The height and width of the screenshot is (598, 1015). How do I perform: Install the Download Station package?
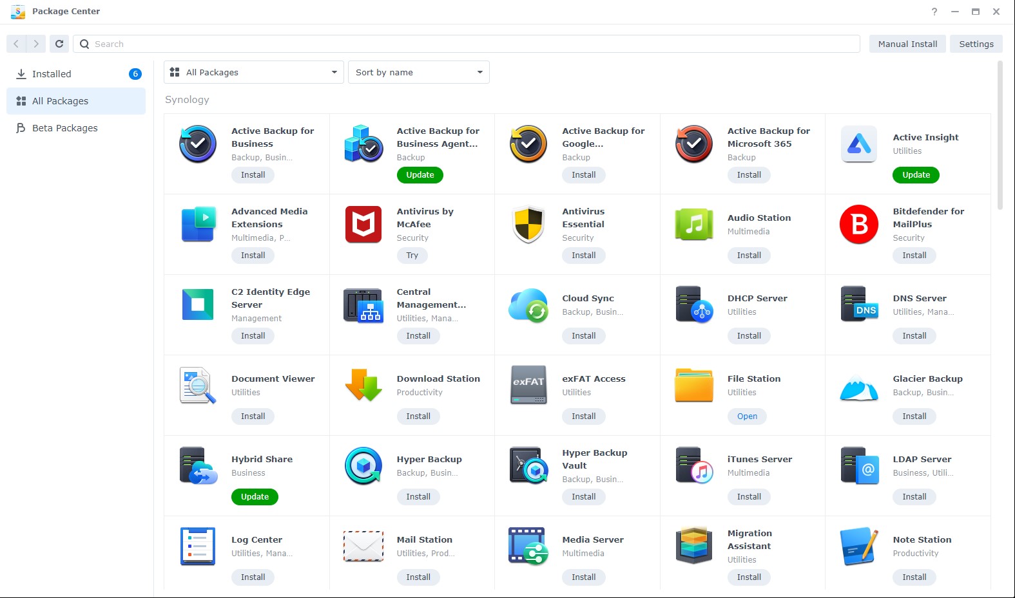pyautogui.click(x=418, y=416)
